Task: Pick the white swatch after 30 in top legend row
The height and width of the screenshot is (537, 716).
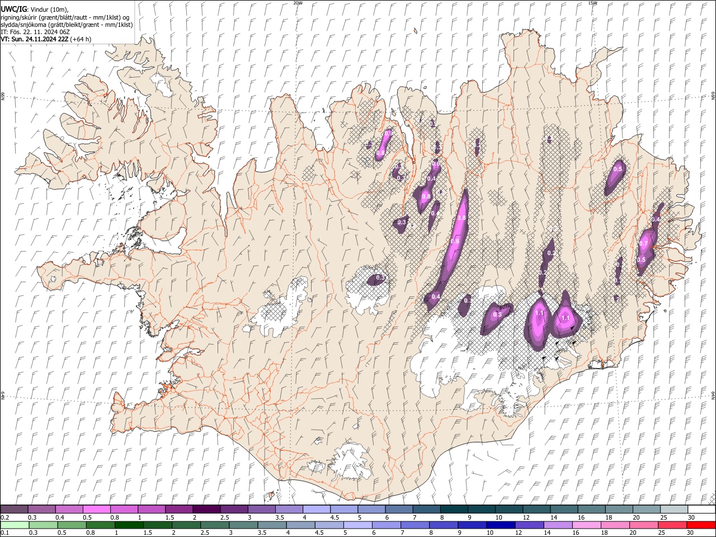Action: click(x=701, y=510)
